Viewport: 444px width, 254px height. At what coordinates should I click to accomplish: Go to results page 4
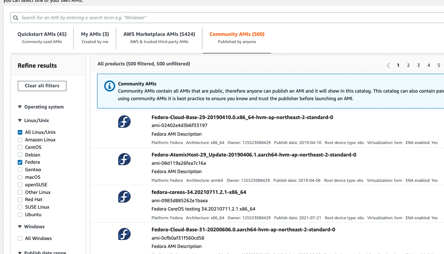tap(429, 65)
